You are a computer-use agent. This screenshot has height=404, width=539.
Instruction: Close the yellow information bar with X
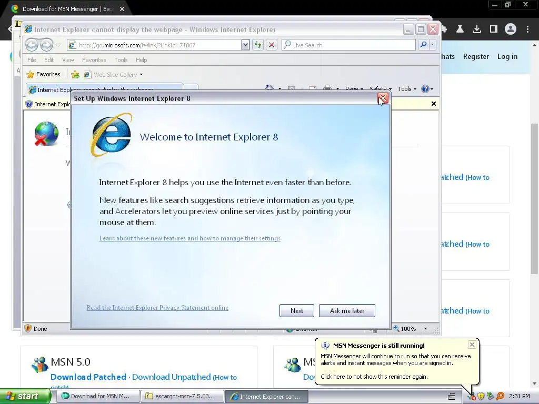tap(434, 104)
